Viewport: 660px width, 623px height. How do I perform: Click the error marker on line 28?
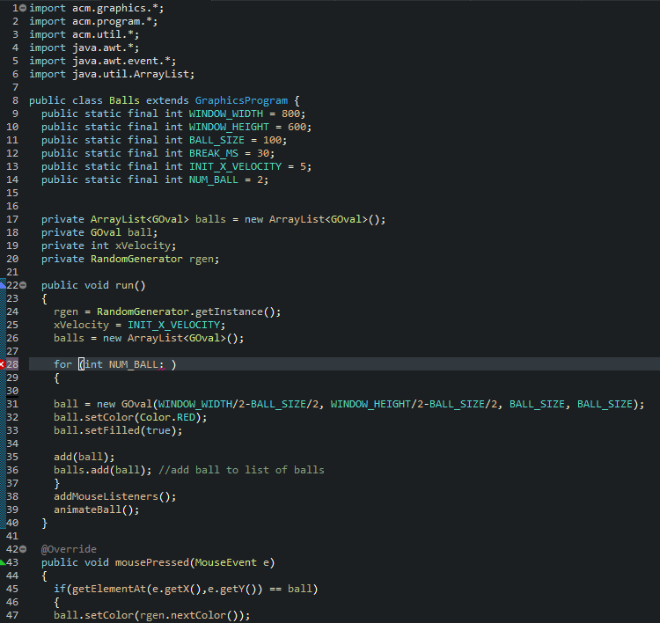[x=2, y=364]
